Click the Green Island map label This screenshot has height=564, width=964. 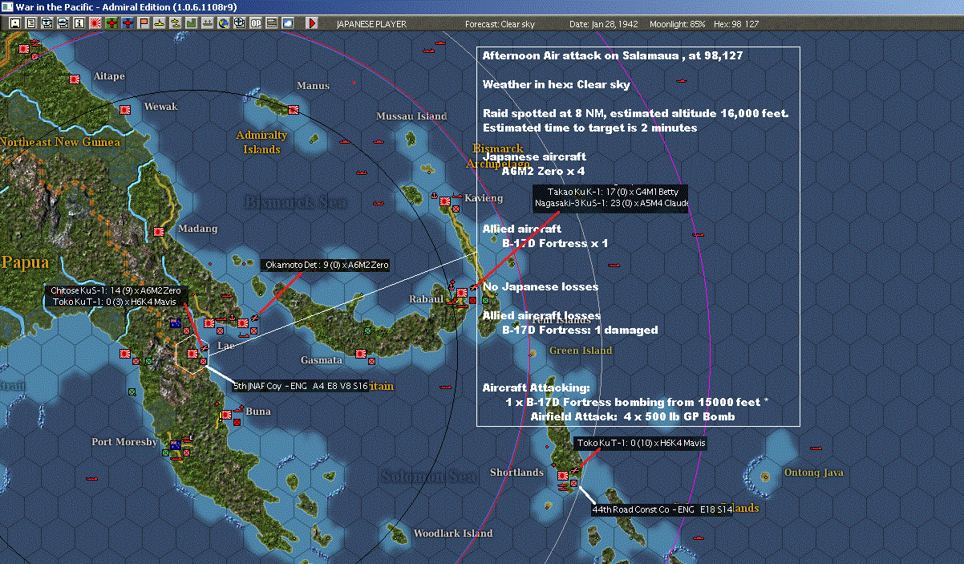coord(581,351)
